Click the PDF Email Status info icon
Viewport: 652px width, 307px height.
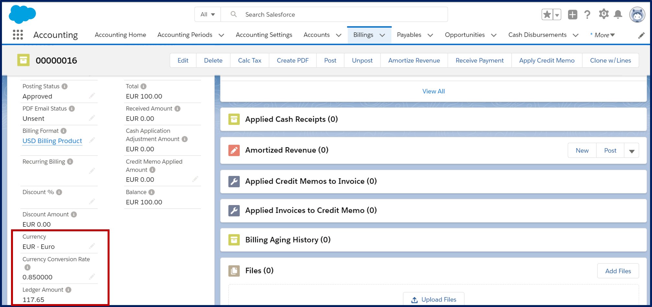[x=72, y=109]
